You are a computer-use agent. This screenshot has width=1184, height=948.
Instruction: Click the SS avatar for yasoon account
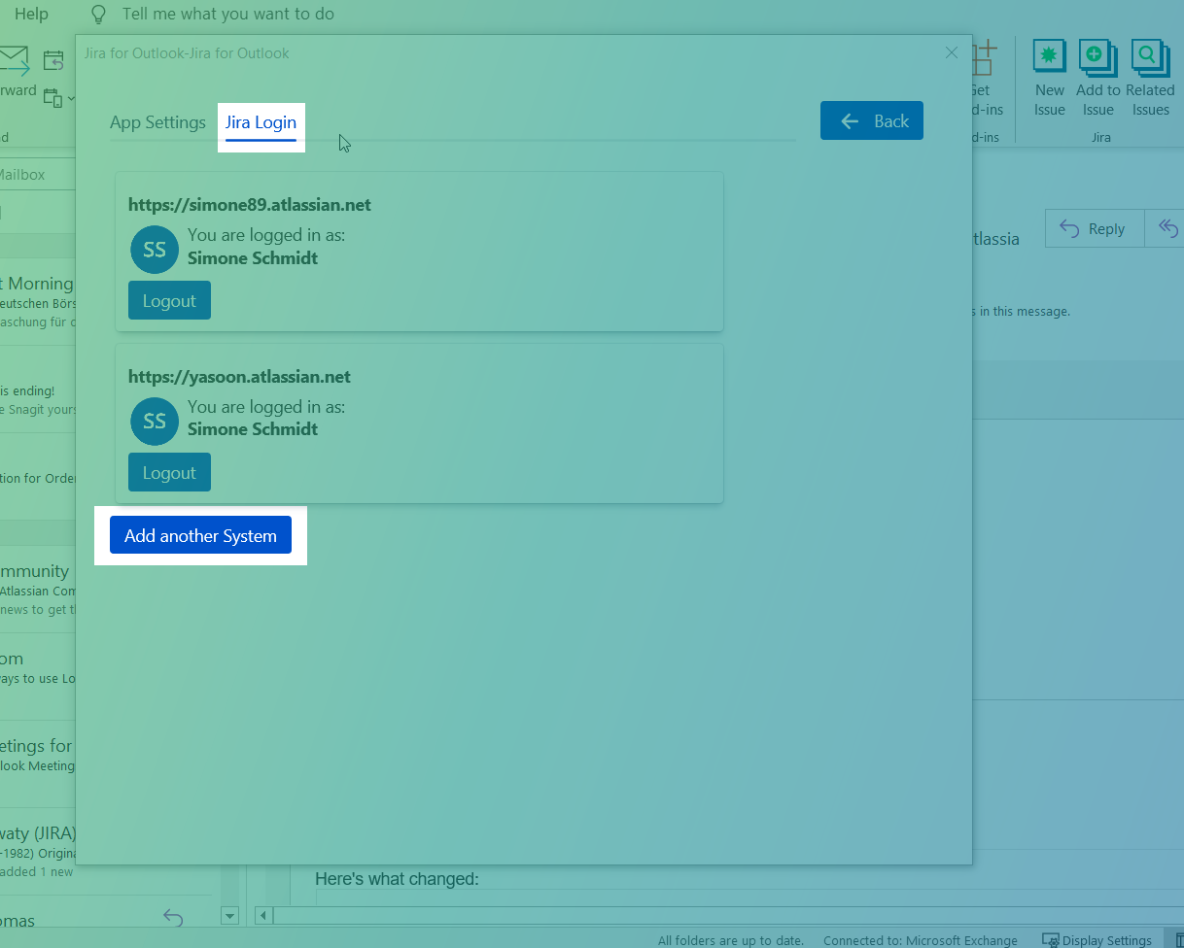pos(155,421)
